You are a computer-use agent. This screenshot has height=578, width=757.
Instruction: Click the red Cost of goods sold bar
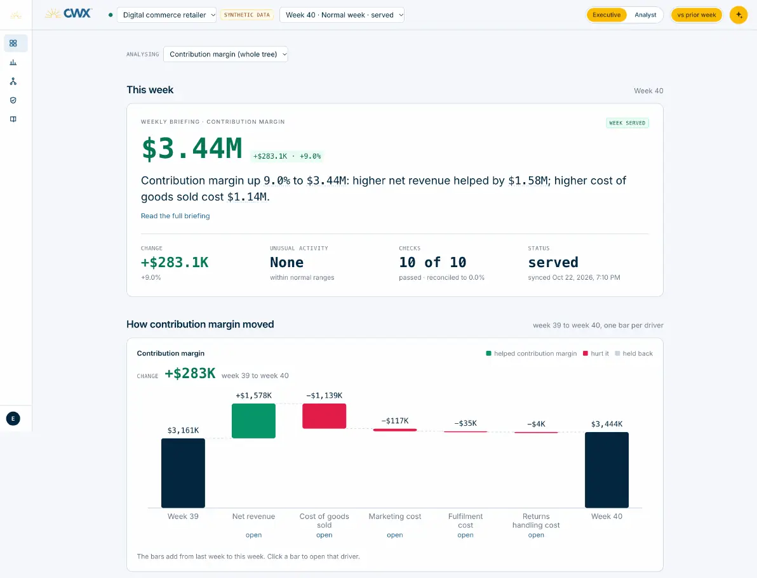click(324, 416)
